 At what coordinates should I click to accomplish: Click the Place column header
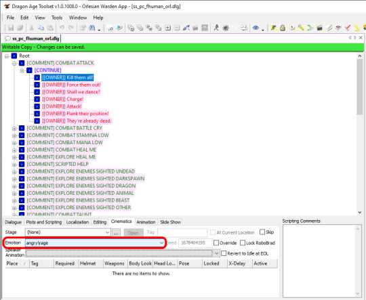click(x=17, y=263)
